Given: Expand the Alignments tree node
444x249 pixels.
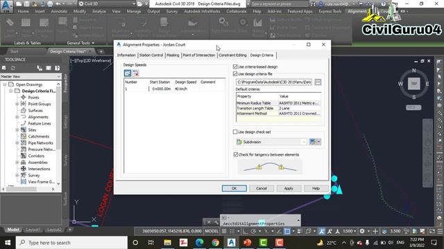Looking at the screenshot, I should click(17, 117).
